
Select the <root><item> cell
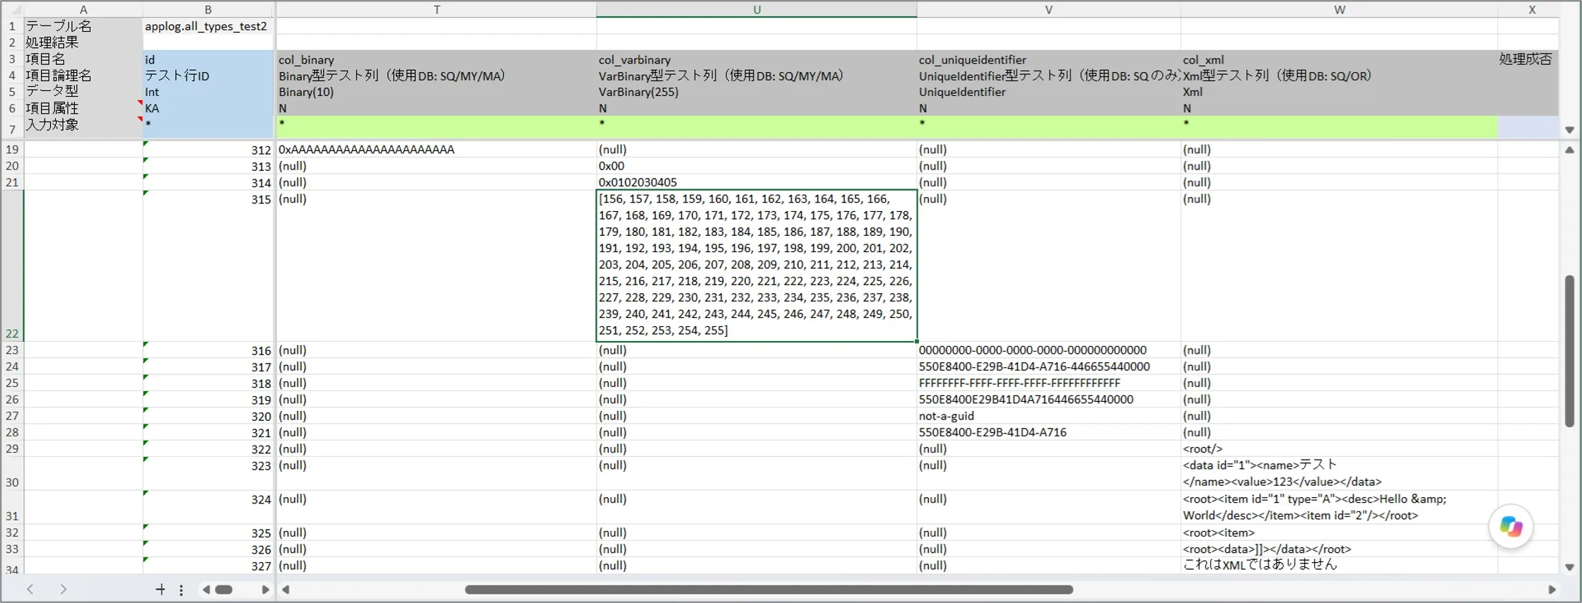click(1339, 532)
